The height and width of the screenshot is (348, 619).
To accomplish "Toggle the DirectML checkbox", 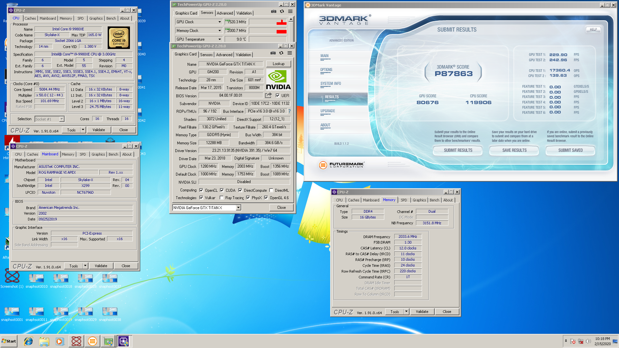I will [x=271, y=190].
